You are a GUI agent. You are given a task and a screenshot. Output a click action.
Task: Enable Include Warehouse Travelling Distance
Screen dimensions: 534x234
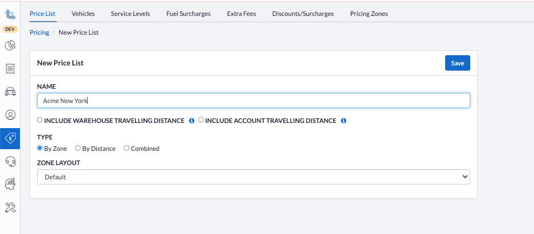point(40,120)
